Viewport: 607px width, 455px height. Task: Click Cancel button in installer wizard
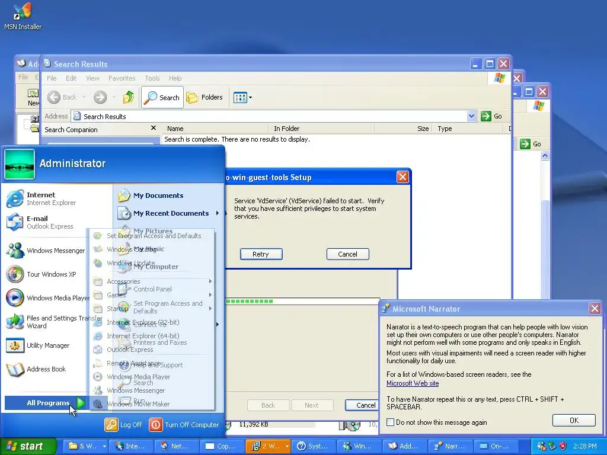(x=362, y=405)
